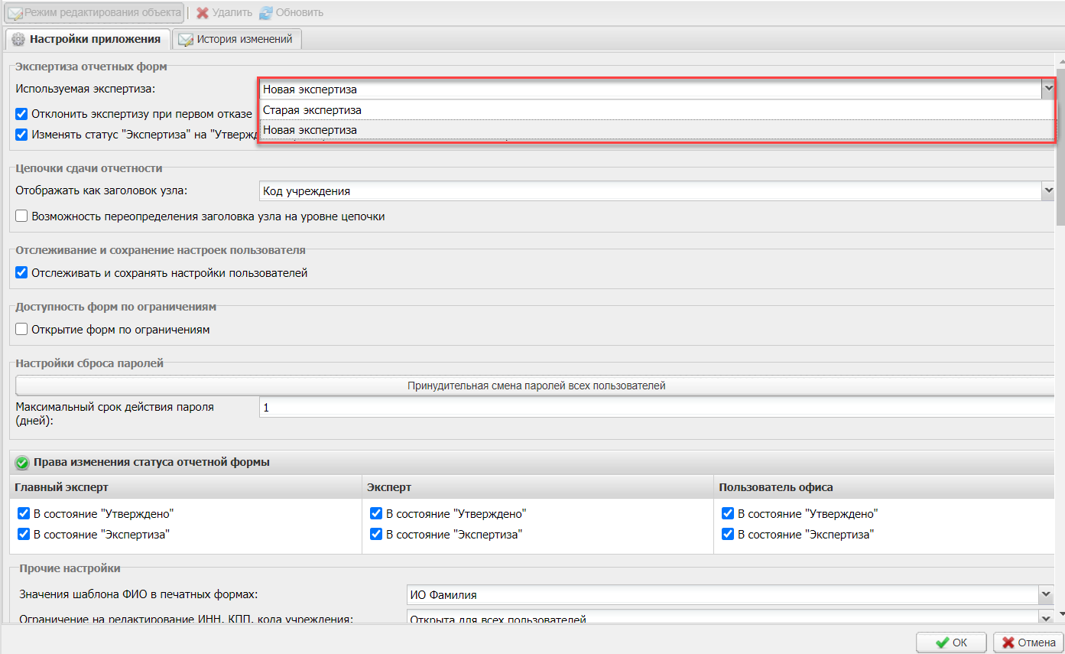1065x654 pixels.
Task: Click the green check icon beside Права изменения статуса
Action: click(x=22, y=463)
